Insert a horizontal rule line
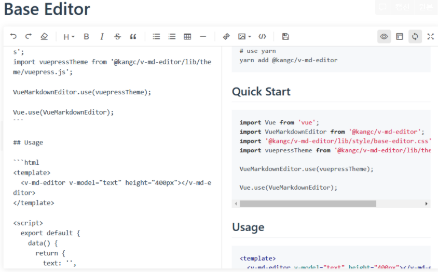 coord(203,37)
